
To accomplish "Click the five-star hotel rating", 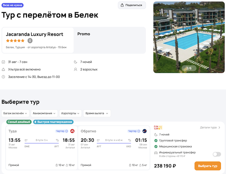I will pos(15,41).
